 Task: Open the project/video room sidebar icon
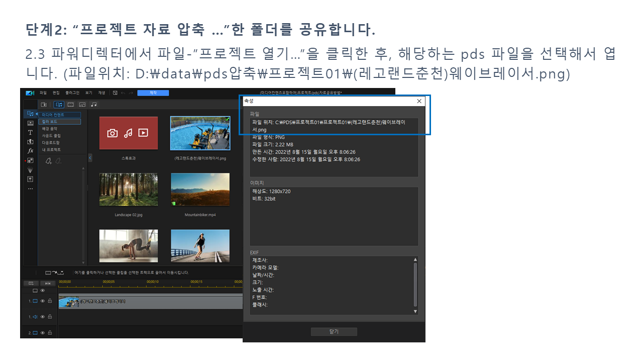click(30, 123)
